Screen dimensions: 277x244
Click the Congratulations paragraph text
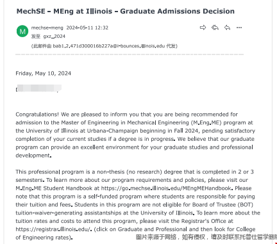pos(135,135)
